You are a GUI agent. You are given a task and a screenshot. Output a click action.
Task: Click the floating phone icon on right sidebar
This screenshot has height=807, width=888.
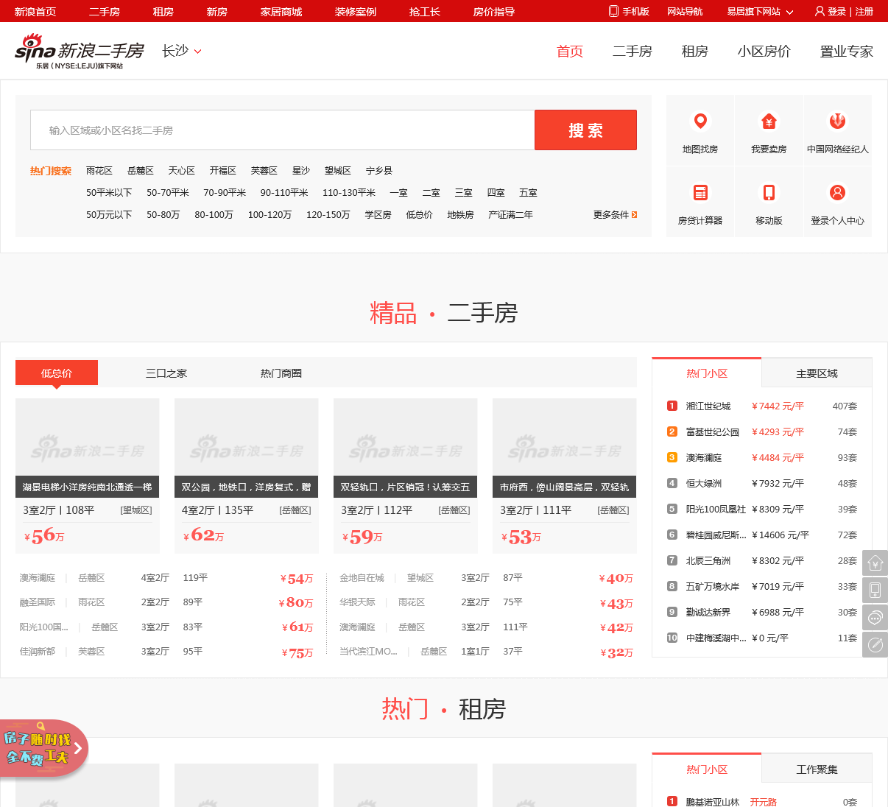(875, 590)
